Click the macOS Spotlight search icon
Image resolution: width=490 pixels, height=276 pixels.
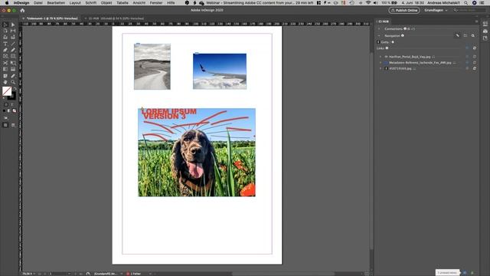click(x=466, y=3)
